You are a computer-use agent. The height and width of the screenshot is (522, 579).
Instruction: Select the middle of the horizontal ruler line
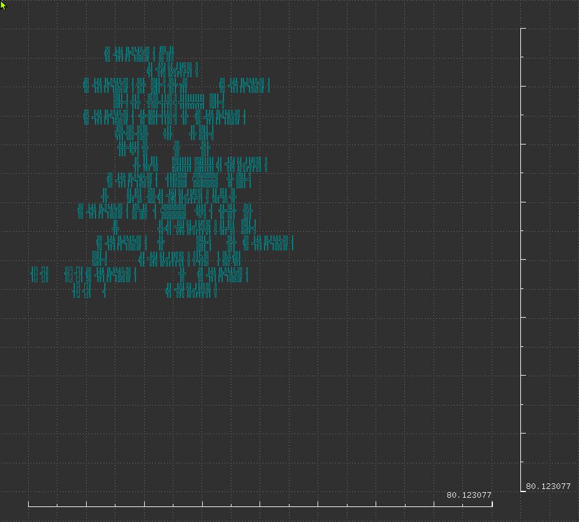click(x=260, y=506)
